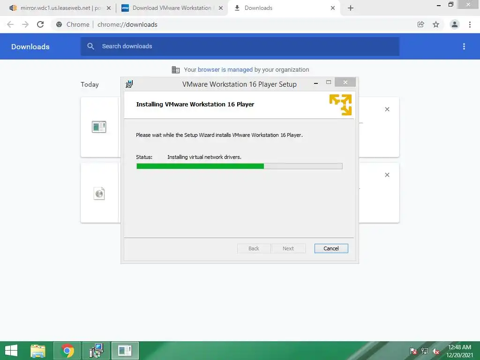The image size is (480, 360).
Task: Go forward in Chrome
Action: (x=25, y=24)
